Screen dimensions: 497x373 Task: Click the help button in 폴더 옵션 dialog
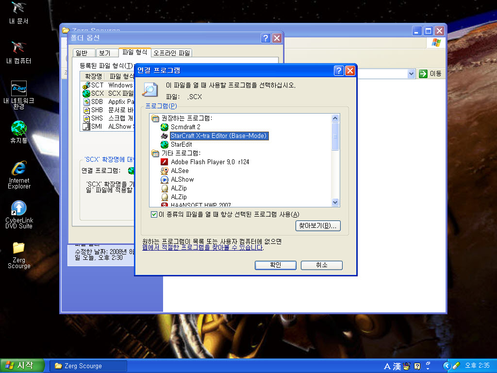[265, 38]
